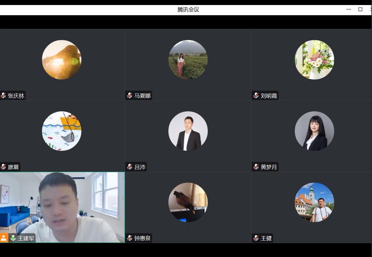Click 廖夏's fishing net cartoon avatar
The width and height of the screenshot is (372, 257).
click(x=62, y=131)
